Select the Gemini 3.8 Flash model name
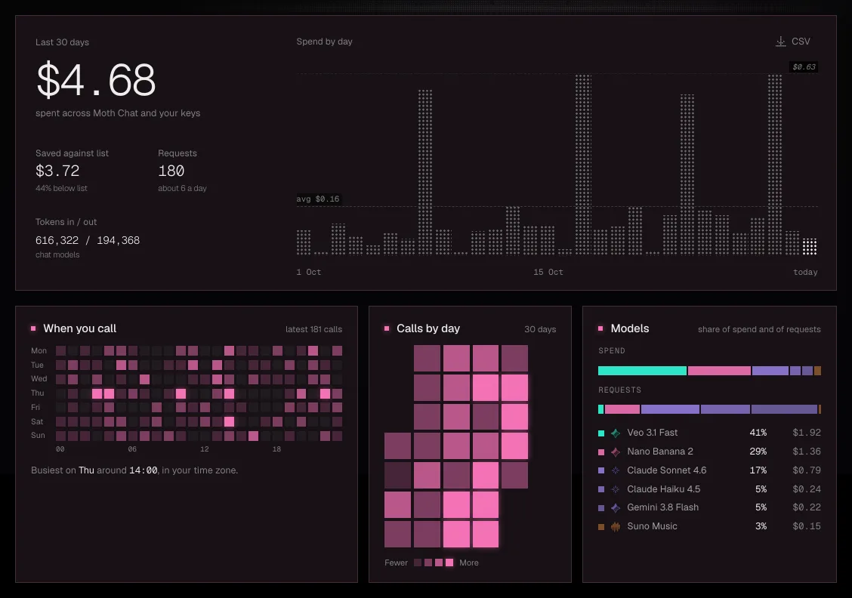The width and height of the screenshot is (852, 598). pos(663,507)
